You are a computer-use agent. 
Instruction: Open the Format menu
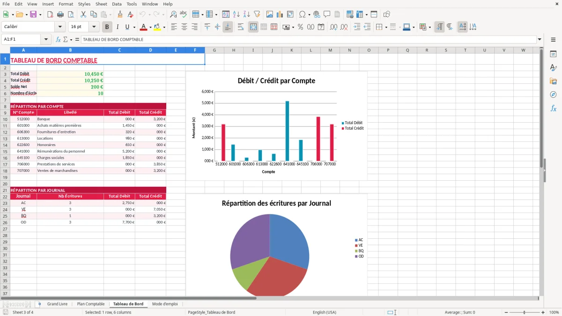(66, 4)
